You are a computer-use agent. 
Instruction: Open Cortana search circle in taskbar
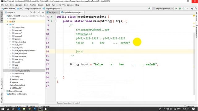click(x=8, y=109)
